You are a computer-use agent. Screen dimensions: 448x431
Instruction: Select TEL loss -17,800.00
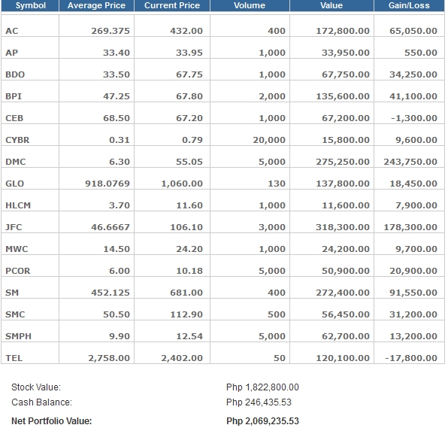pos(411,358)
